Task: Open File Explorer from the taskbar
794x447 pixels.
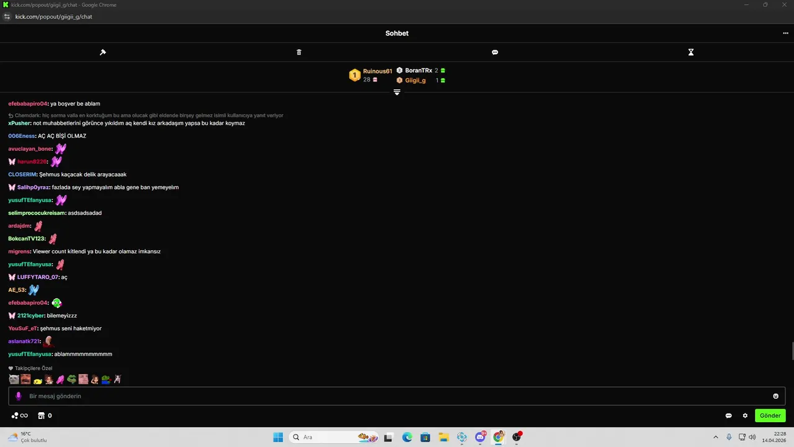Action: pyautogui.click(x=444, y=437)
